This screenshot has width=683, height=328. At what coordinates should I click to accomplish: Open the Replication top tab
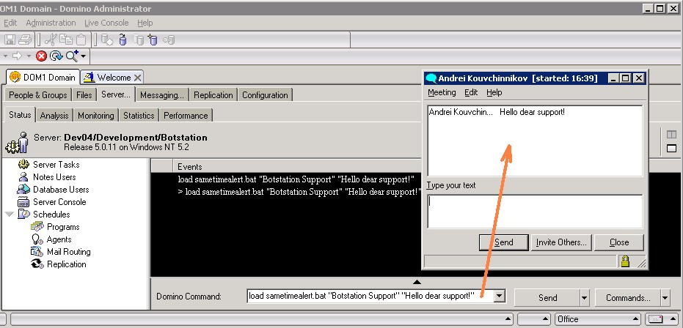click(213, 95)
